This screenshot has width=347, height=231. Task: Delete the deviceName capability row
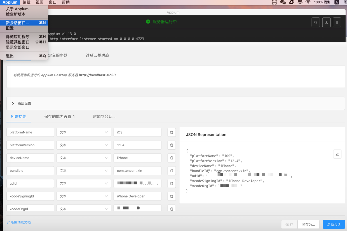[172, 158]
